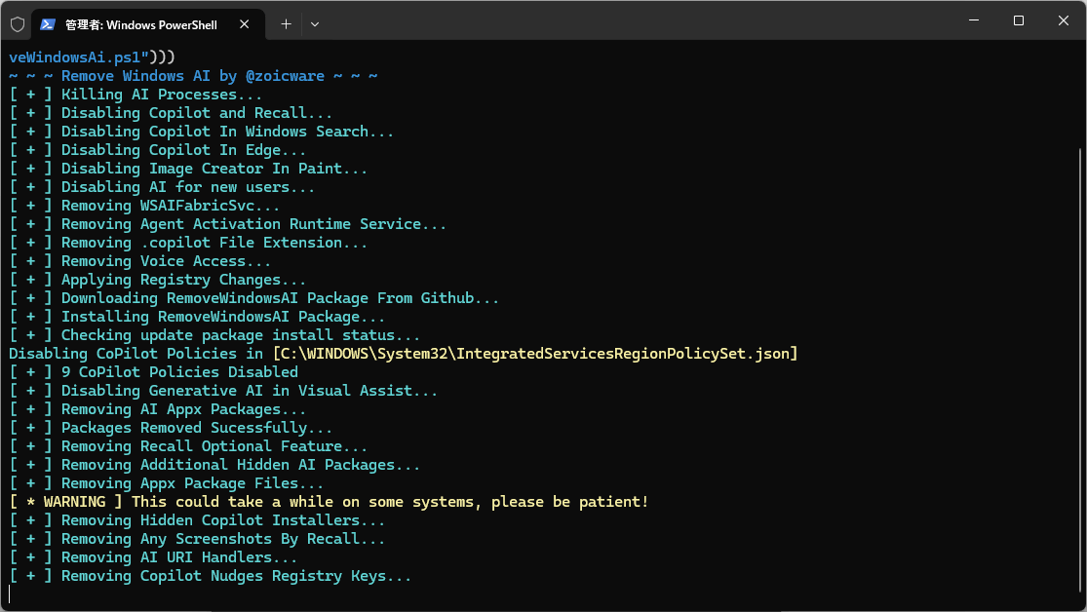Click the vertical scrollbar thumb
This screenshot has width=1087, height=612.
1080,370
